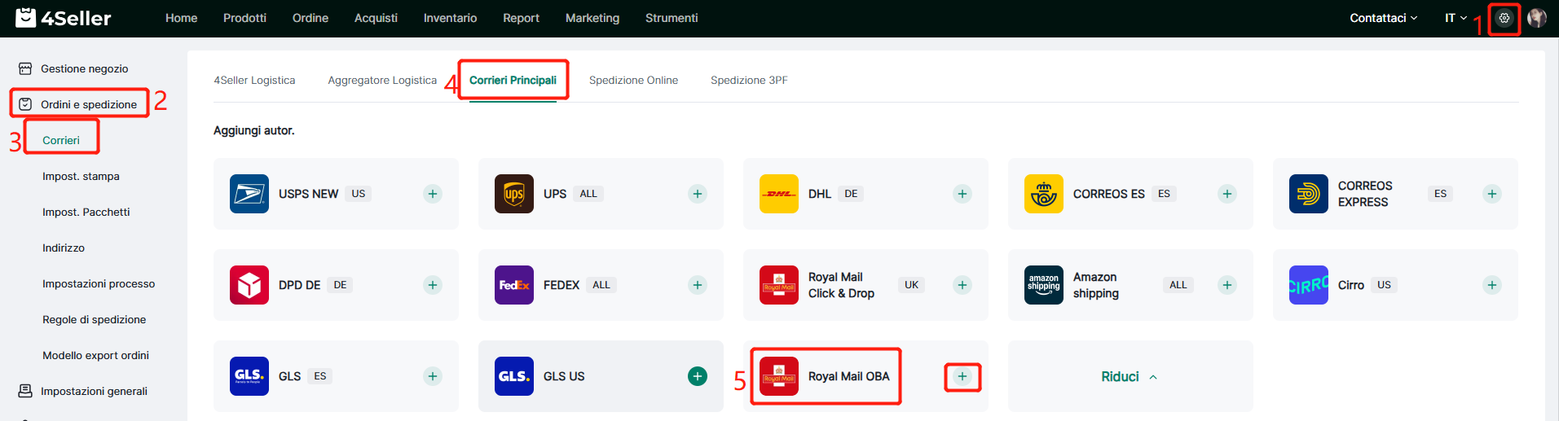
Task: Open the Report menu
Action: (x=521, y=18)
